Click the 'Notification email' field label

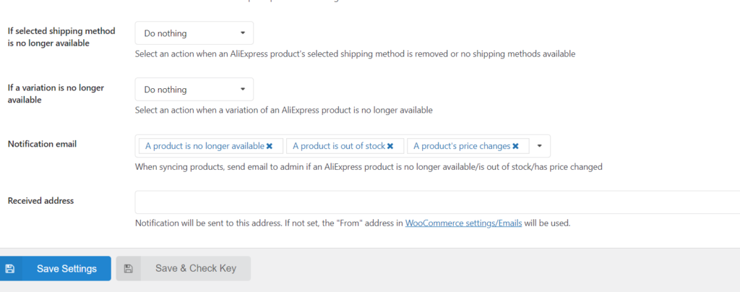pos(42,144)
